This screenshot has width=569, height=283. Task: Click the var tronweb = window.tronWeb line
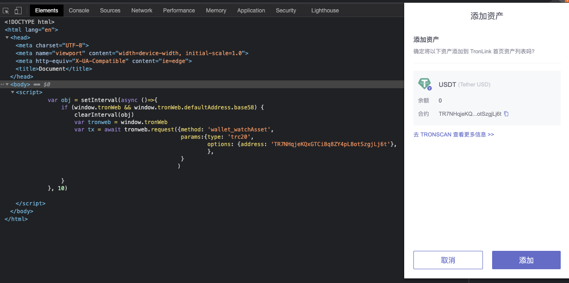point(121,122)
